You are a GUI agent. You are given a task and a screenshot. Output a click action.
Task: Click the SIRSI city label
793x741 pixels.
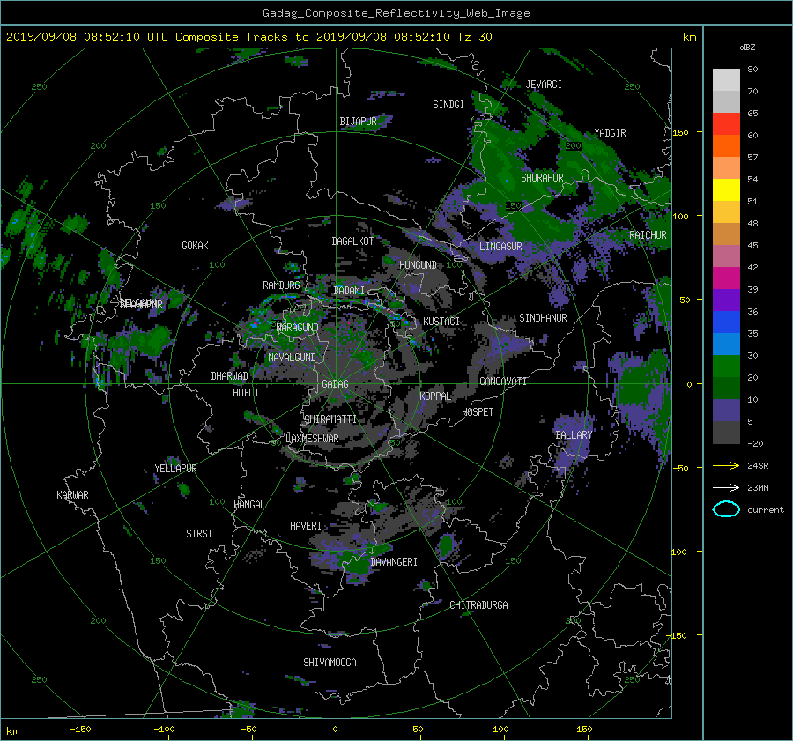pos(199,534)
